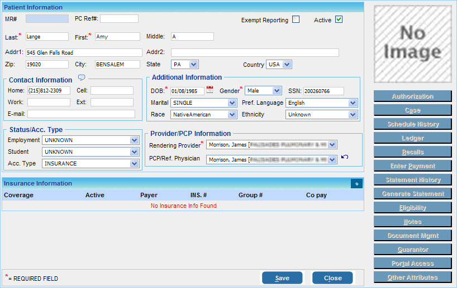Image resolution: width=457 pixels, height=288 pixels.
Task: Expand the Acc. Type dropdown
Action: point(134,164)
